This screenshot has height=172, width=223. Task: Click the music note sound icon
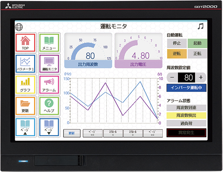pyautogui.click(x=201, y=26)
